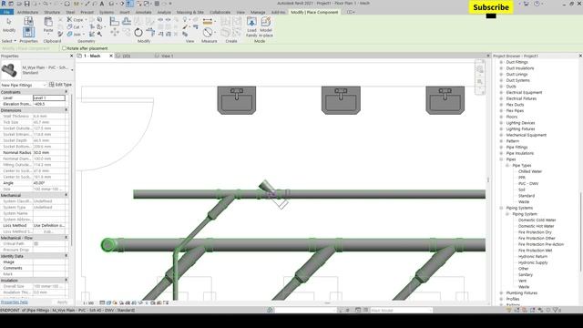
Task: Open the New Pipe Fittings filter dropdown
Action: 24,85
